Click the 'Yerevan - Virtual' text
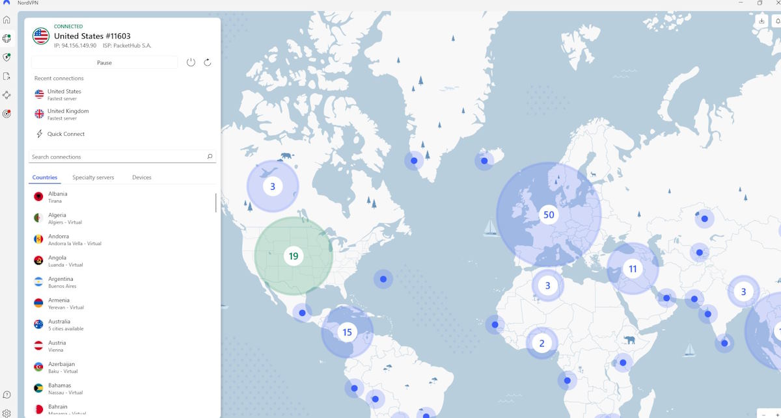This screenshot has height=418, width=781. tap(66, 307)
